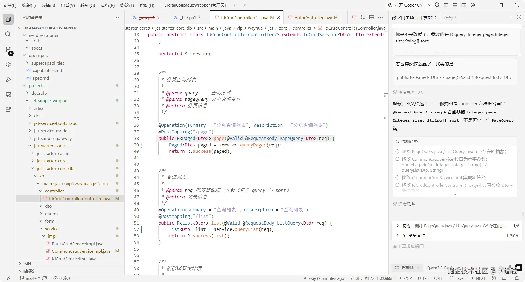Toggle secondary sidebar layout icon
Image resolution: width=525 pixels, height=282 pixels.
pos(464,5)
